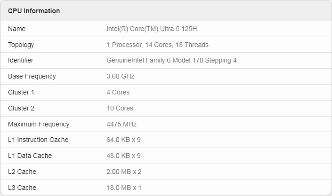Click the 'Cluster 2' row label

click(x=21, y=108)
